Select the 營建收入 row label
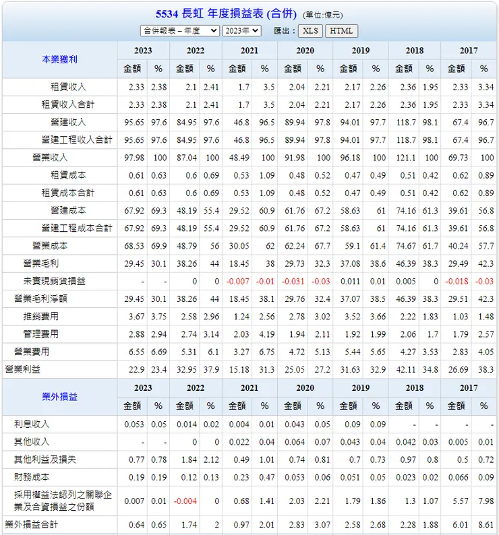Viewport: 499px width, 535px height. coord(68,122)
